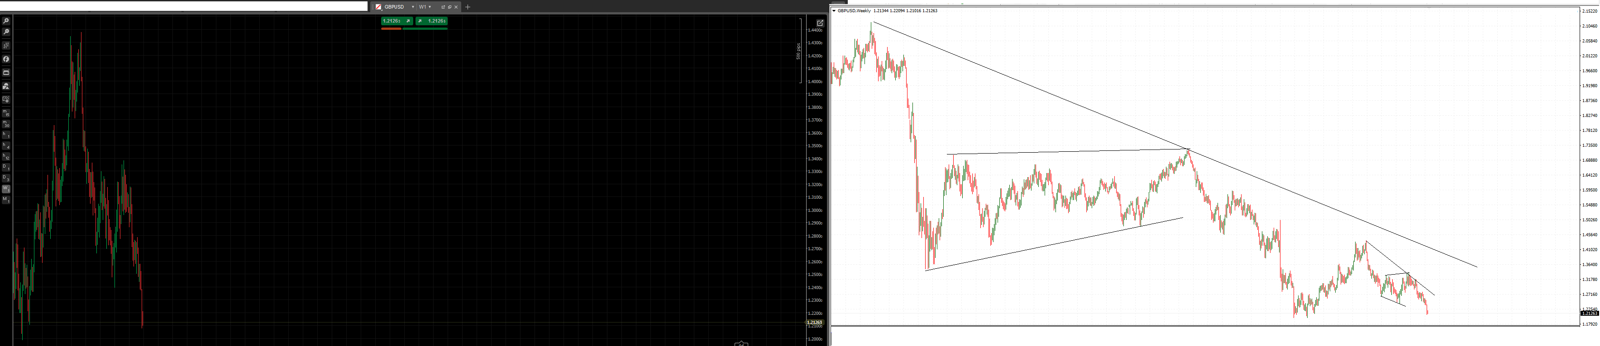Click the 1.73500 price label in the right chart
This screenshot has height=346, width=1600.
click(1590, 145)
